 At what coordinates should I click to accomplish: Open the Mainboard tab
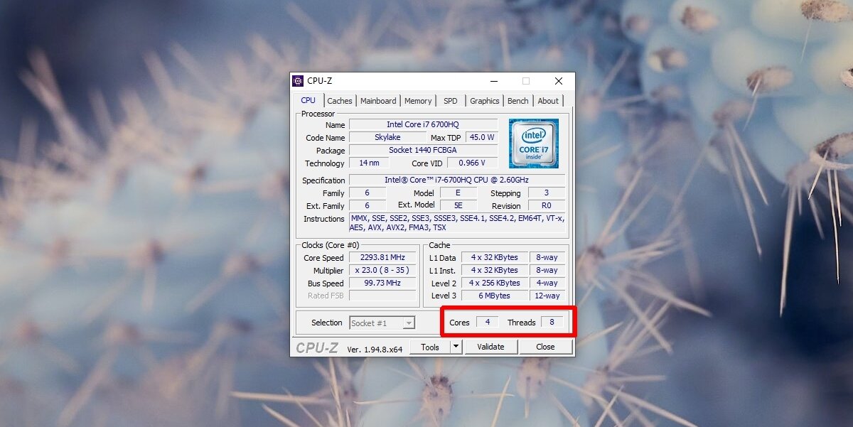(378, 101)
